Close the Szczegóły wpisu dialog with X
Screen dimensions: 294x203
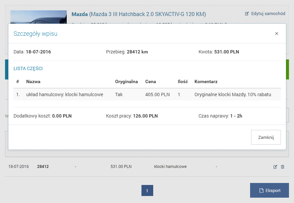point(277,33)
